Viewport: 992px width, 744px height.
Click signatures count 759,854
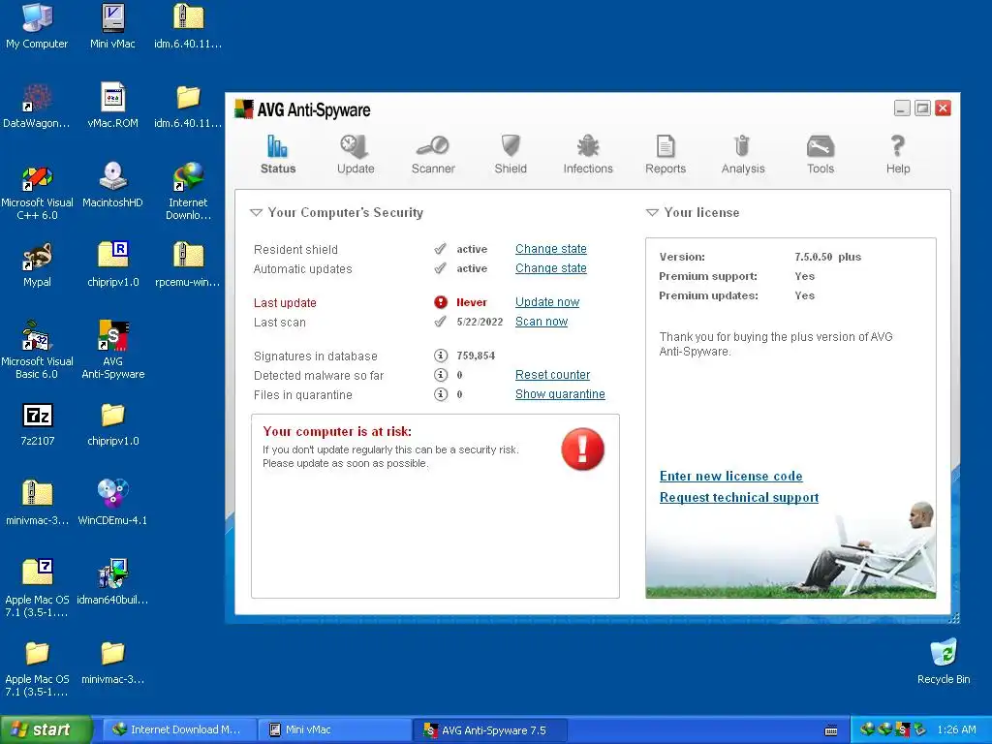(x=476, y=356)
